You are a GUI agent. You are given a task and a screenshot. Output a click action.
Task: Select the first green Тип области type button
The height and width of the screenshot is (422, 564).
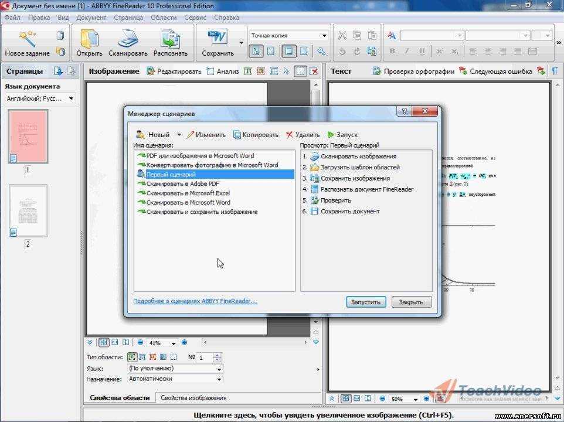tap(132, 357)
